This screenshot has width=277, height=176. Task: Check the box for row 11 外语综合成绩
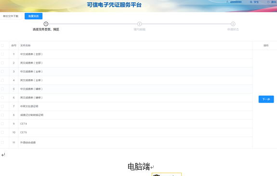[x=2, y=142]
